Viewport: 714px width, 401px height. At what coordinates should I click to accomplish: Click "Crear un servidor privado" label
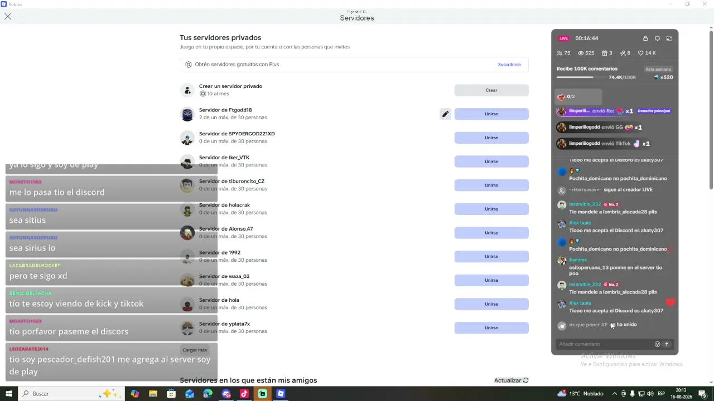pos(230,86)
